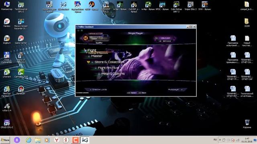The height and width of the screenshot is (144, 257).
Task: Open the Fight Archive menu entry
Action: pyautogui.click(x=108, y=68)
